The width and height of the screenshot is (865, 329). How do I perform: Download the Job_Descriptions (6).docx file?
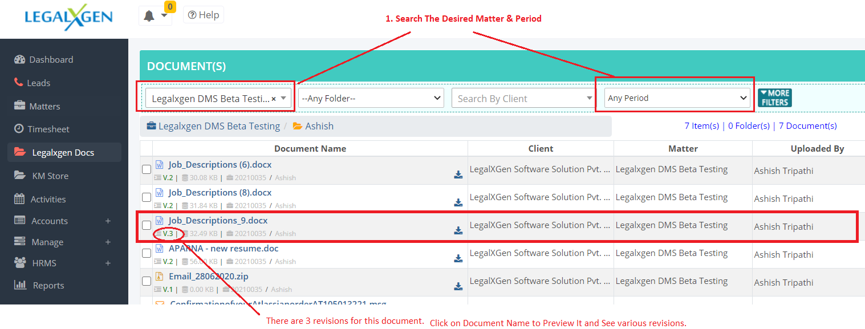pyautogui.click(x=458, y=174)
